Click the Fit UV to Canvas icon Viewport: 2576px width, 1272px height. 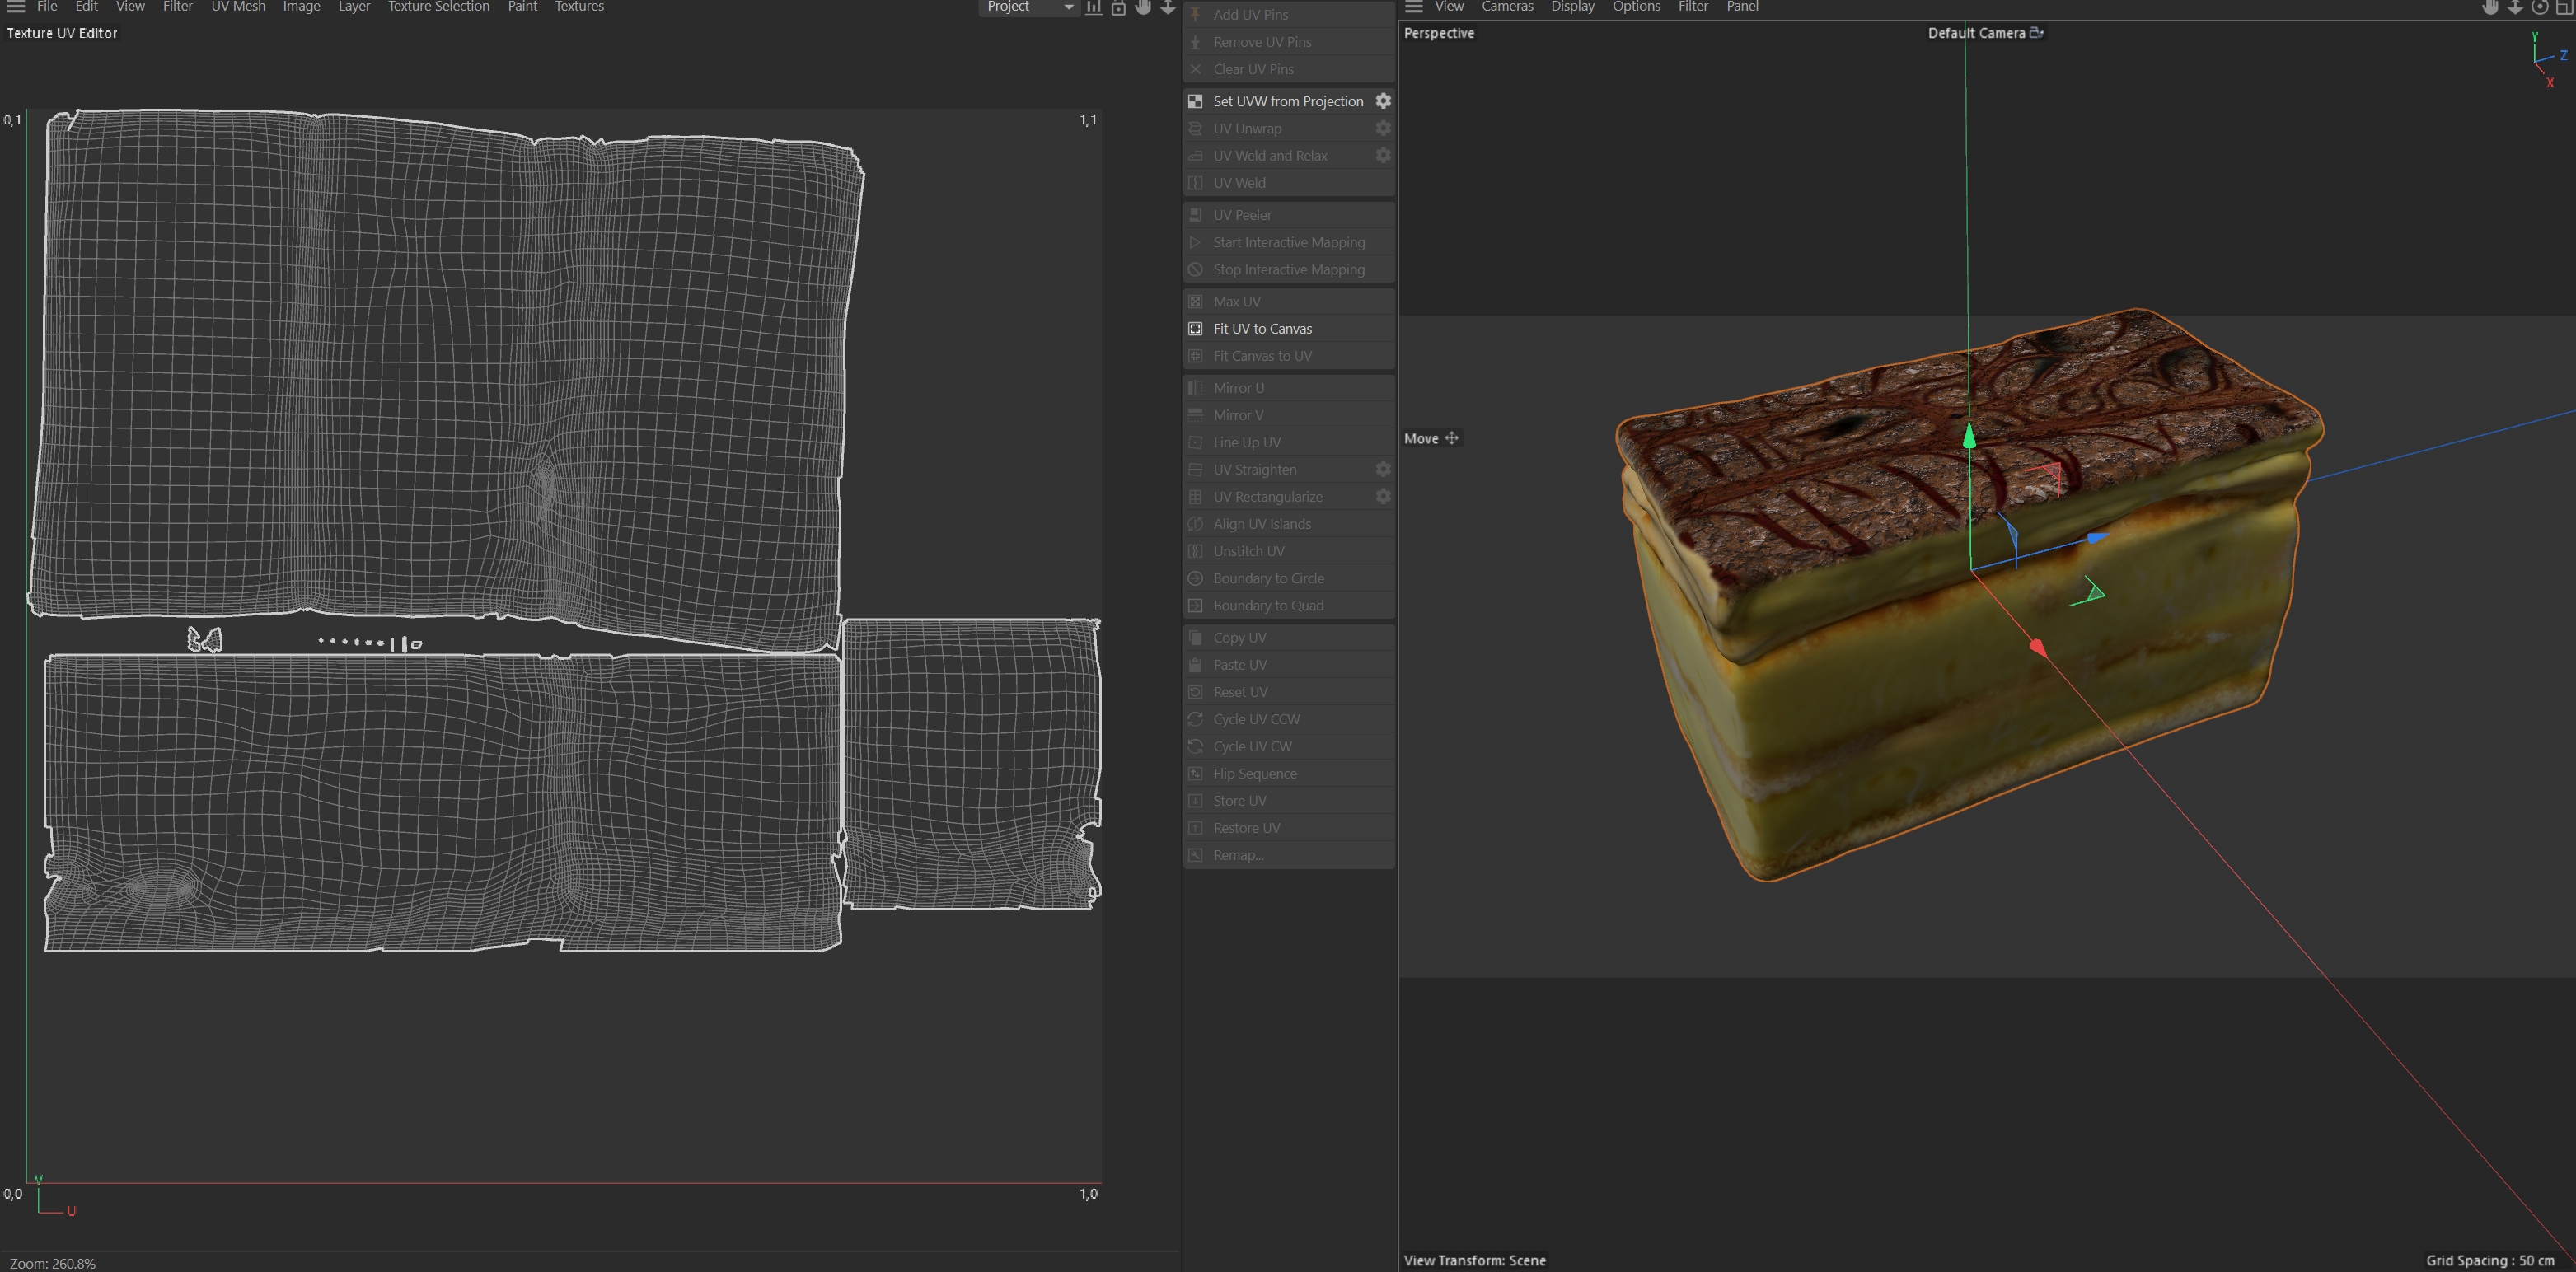(1195, 328)
